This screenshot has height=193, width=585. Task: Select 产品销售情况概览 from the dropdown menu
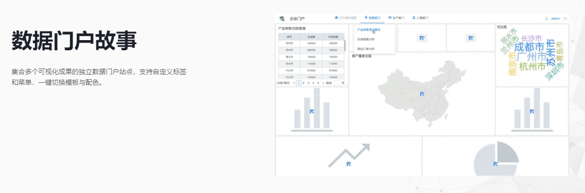pyautogui.click(x=369, y=29)
